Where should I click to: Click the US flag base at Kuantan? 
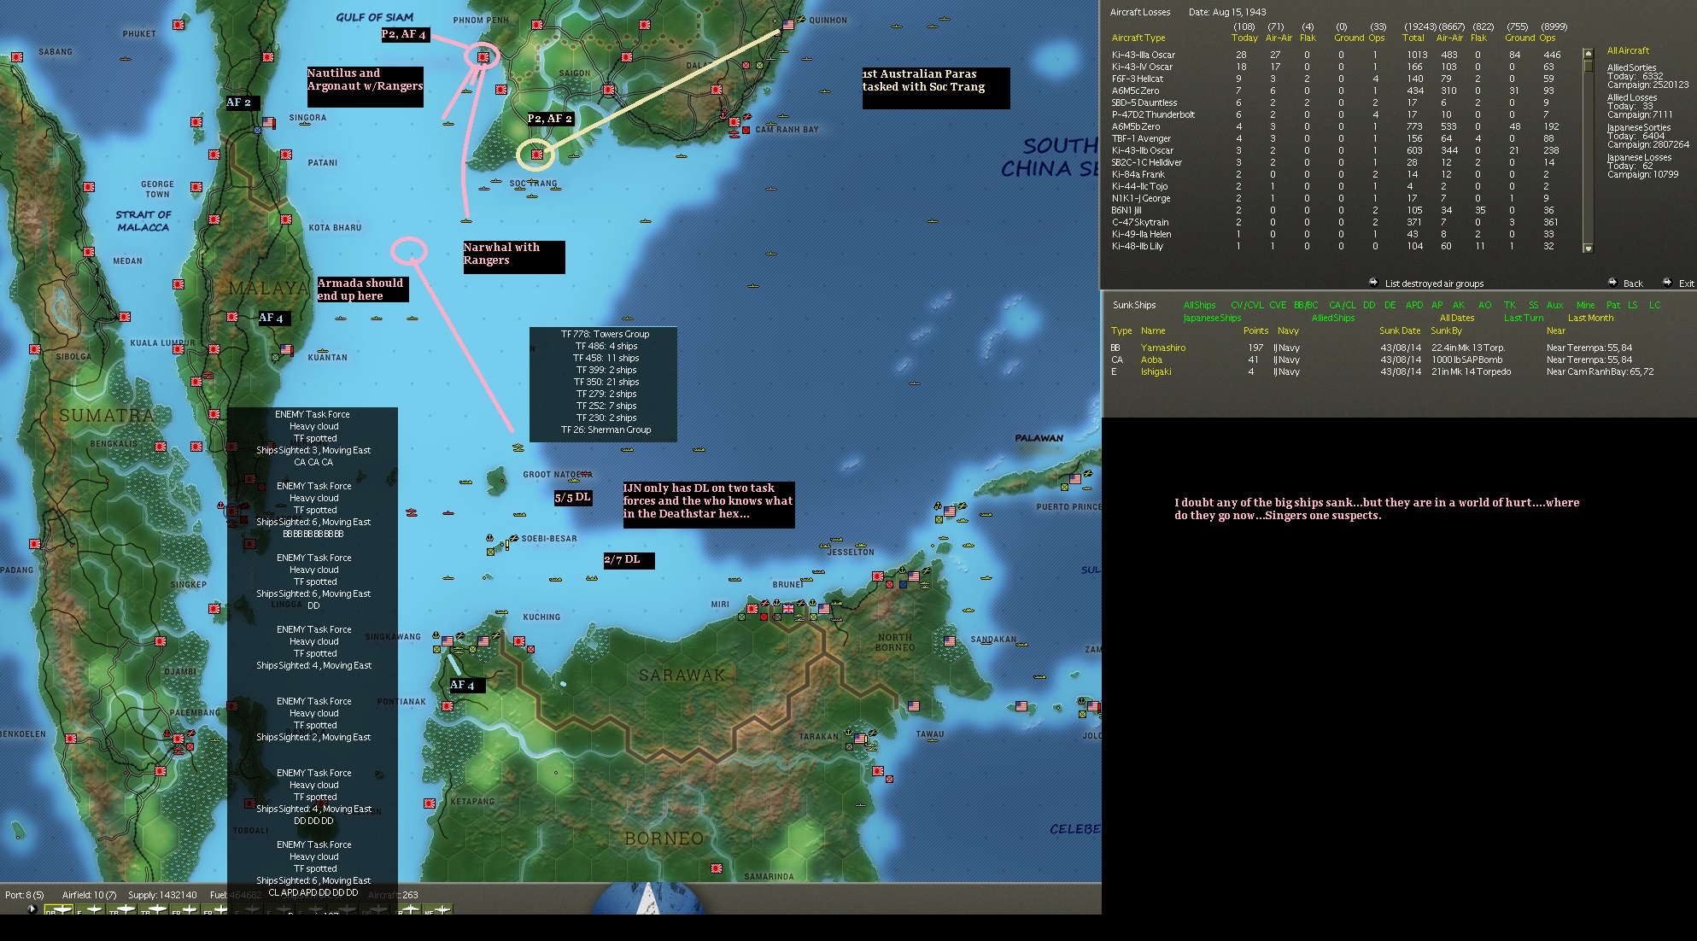(x=286, y=350)
